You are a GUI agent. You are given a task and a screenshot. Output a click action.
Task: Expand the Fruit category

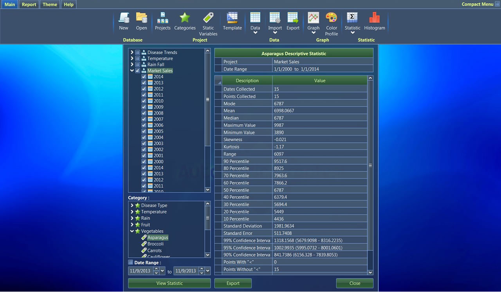[132, 225]
